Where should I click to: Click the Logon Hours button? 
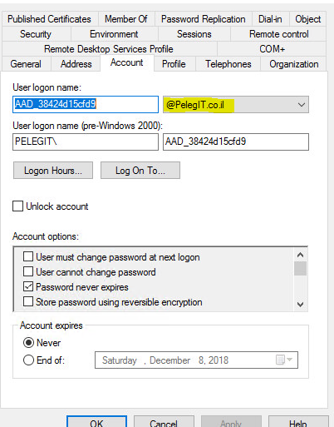[x=53, y=171]
